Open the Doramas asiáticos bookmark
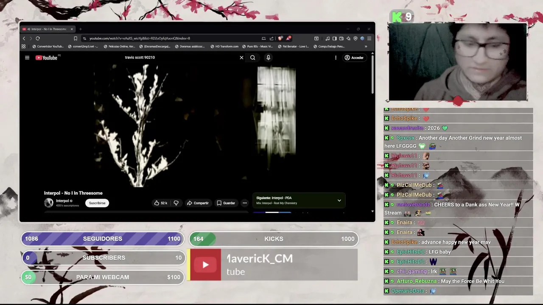The height and width of the screenshot is (305, 543). (190, 47)
